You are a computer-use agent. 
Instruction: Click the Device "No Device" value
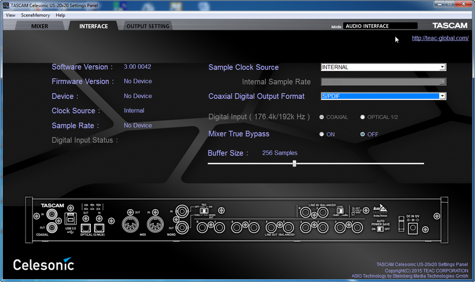click(138, 96)
